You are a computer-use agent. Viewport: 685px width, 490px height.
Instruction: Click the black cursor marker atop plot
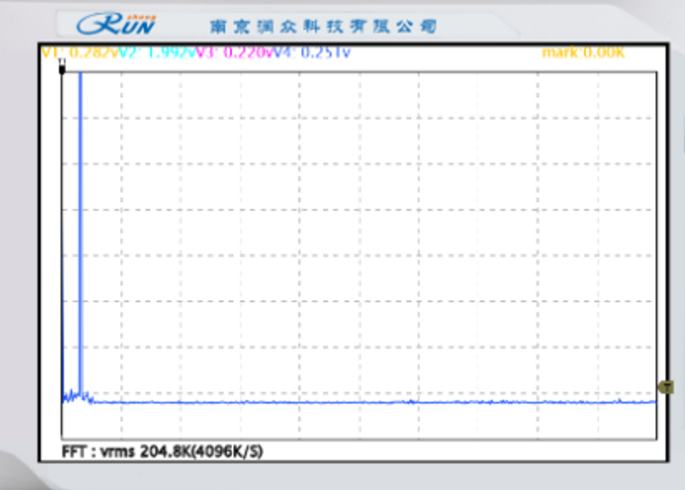tap(61, 67)
